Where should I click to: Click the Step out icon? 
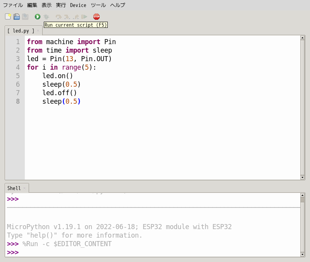click(x=76, y=17)
